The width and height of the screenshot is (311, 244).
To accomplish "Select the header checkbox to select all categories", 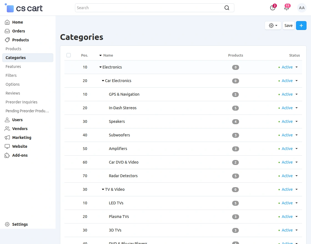I will pyautogui.click(x=69, y=55).
